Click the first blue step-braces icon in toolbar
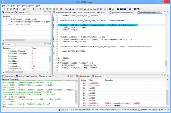This screenshot has width=171, height=113. [44, 9]
